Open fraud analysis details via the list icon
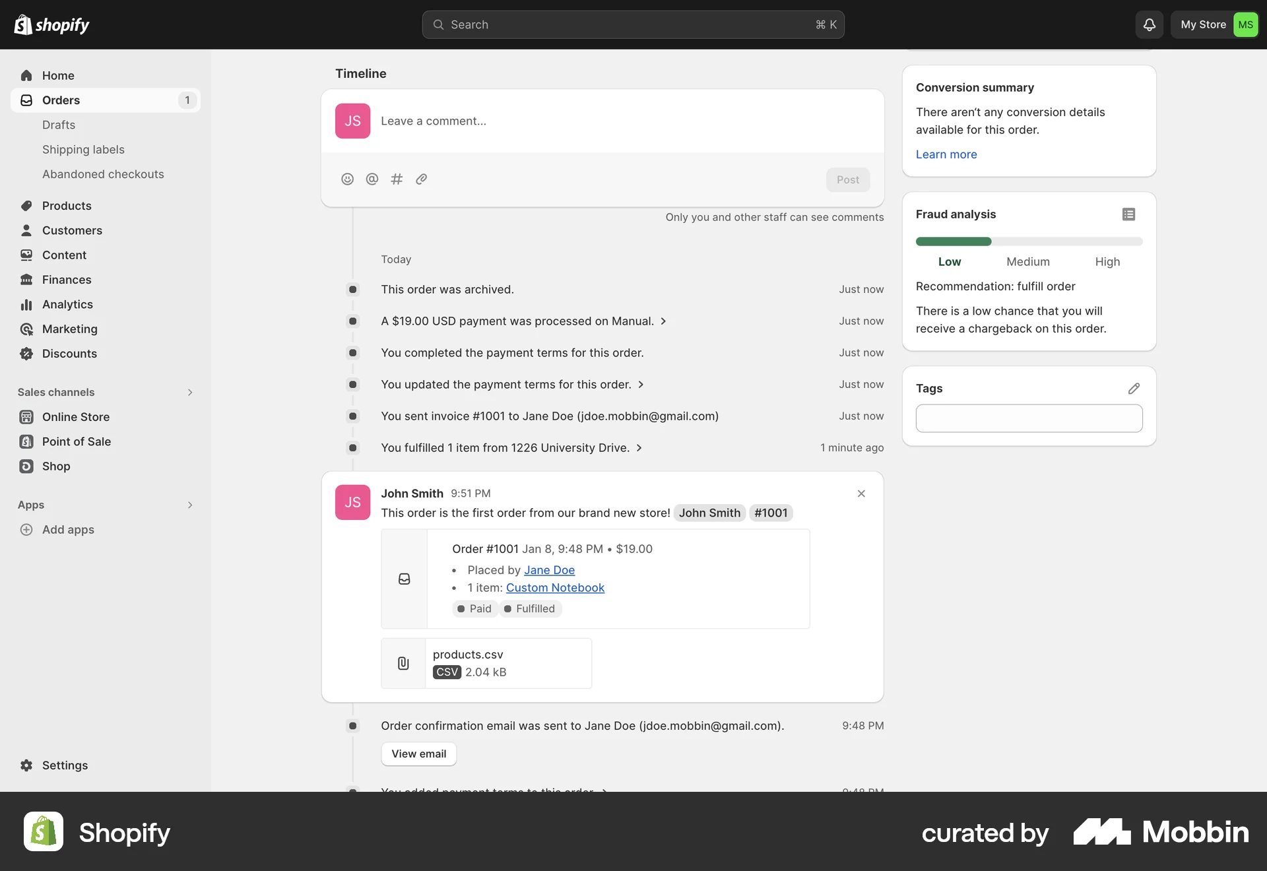Image resolution: width=1267 pixels, height=871 pixels. coord(1128,214)
